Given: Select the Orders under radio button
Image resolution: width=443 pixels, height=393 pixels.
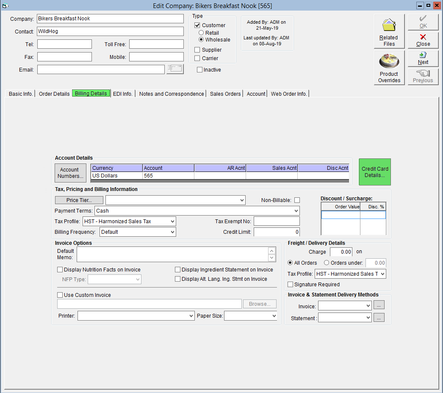Looking at the screenshot, I should 327,263.
